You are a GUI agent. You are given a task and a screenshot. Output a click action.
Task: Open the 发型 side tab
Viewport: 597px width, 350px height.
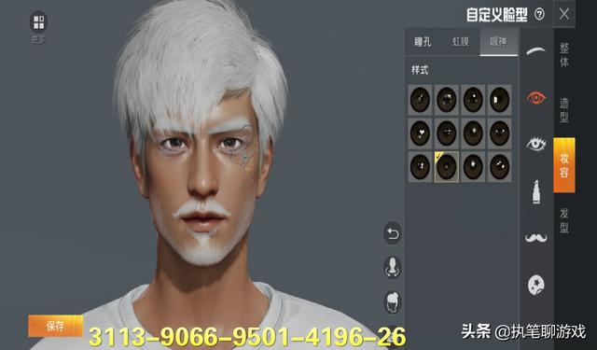point(564,220)
